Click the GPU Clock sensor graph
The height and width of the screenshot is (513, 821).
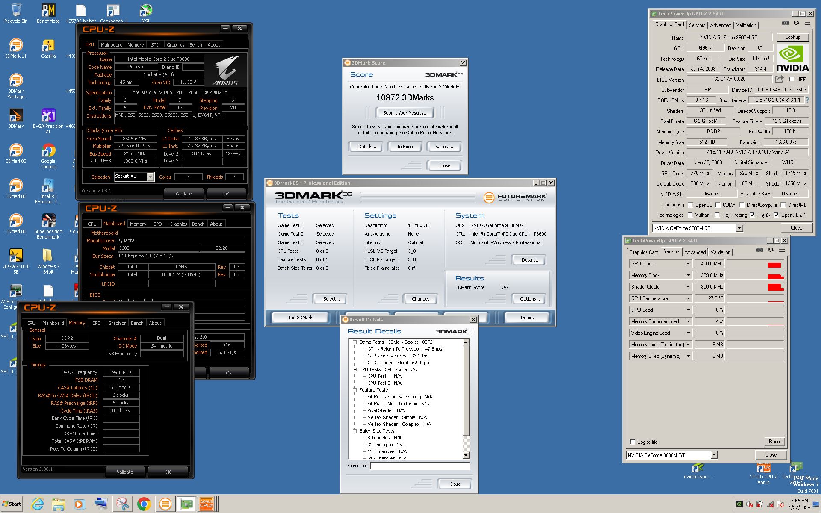(x=755, y=264)
